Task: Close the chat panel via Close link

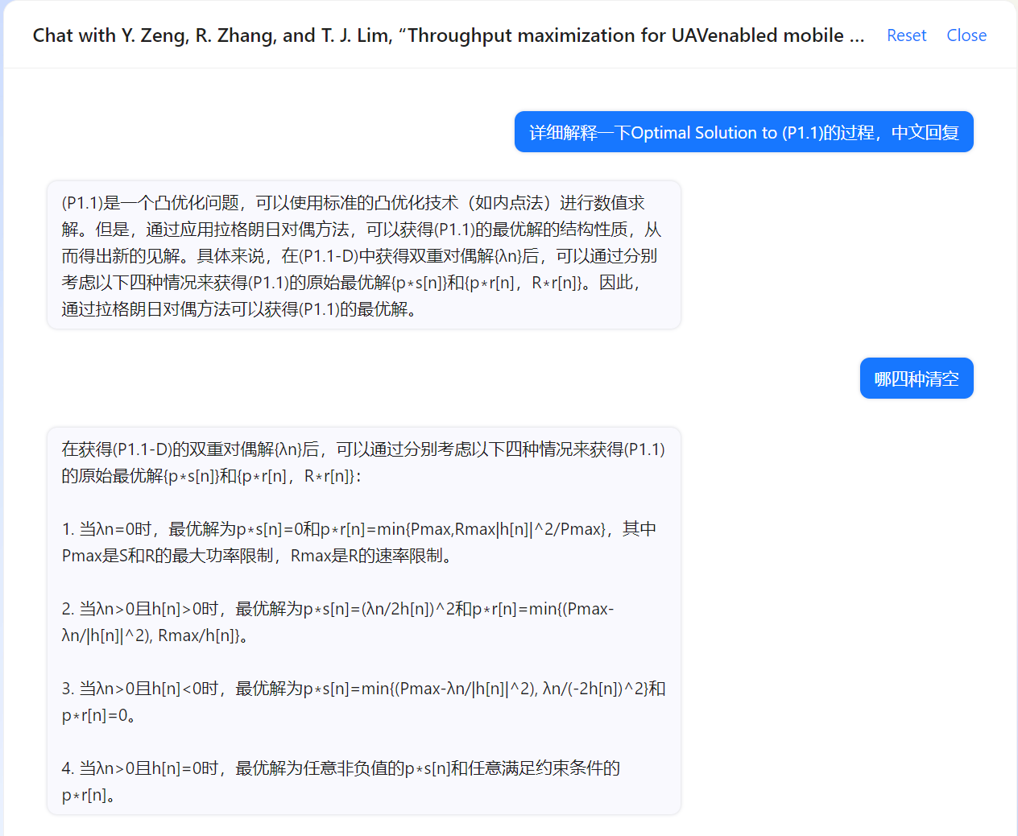Action: pyautogui.click(x=966, y=35)
